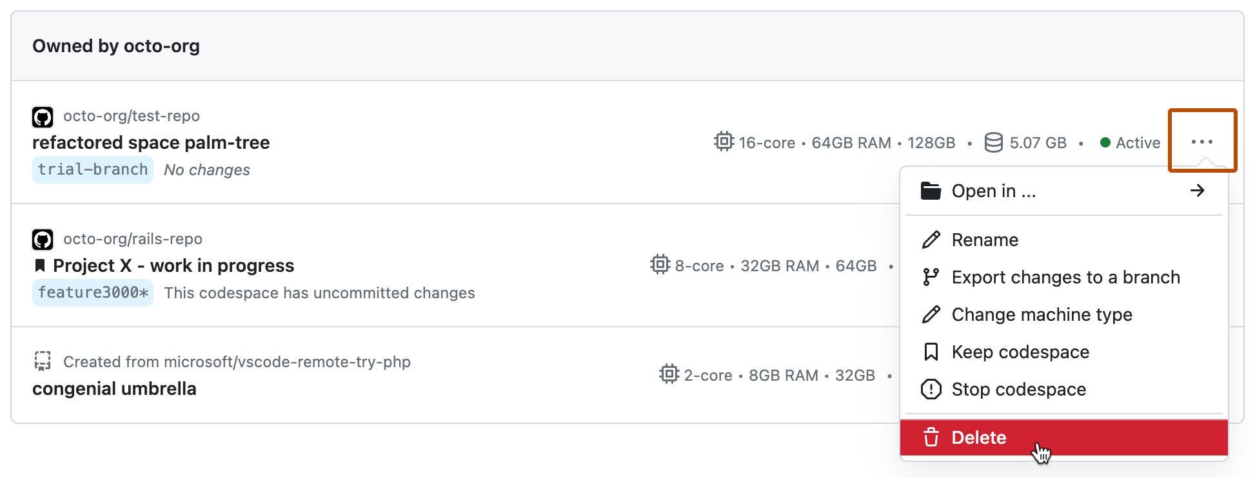Open the ellipsis options menu on palm-tree codespace

pyautogui.click(x=1202, y=140)
